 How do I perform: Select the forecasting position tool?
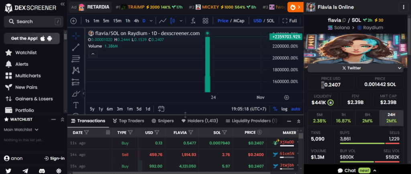(x=76, y=82)
